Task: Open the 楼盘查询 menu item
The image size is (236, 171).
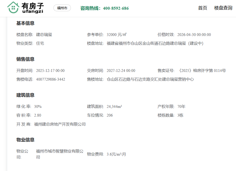Action: [x=223, y=8]
